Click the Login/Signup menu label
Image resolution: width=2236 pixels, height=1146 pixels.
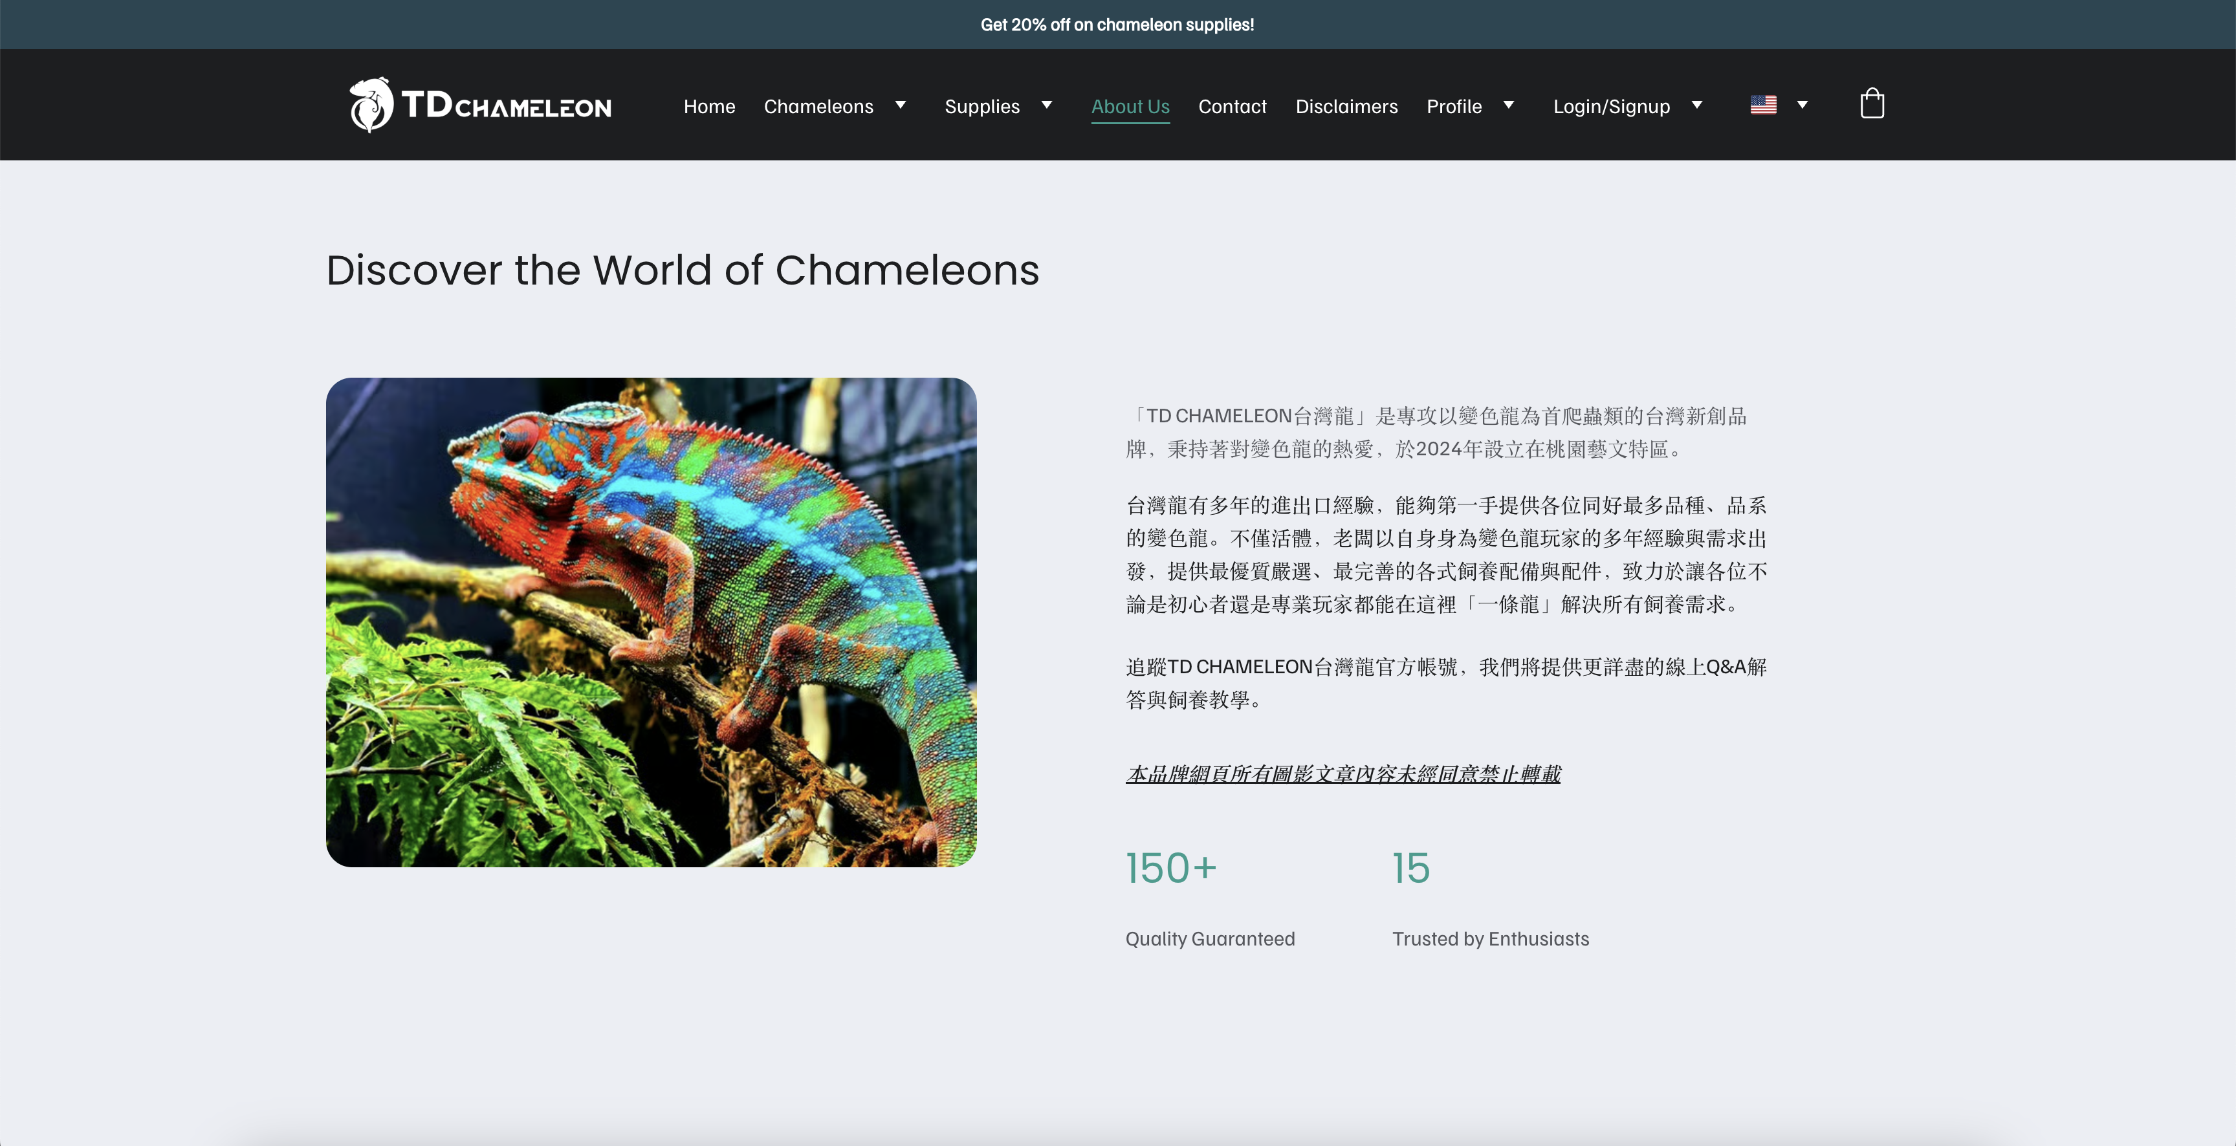click(1611, 106)
